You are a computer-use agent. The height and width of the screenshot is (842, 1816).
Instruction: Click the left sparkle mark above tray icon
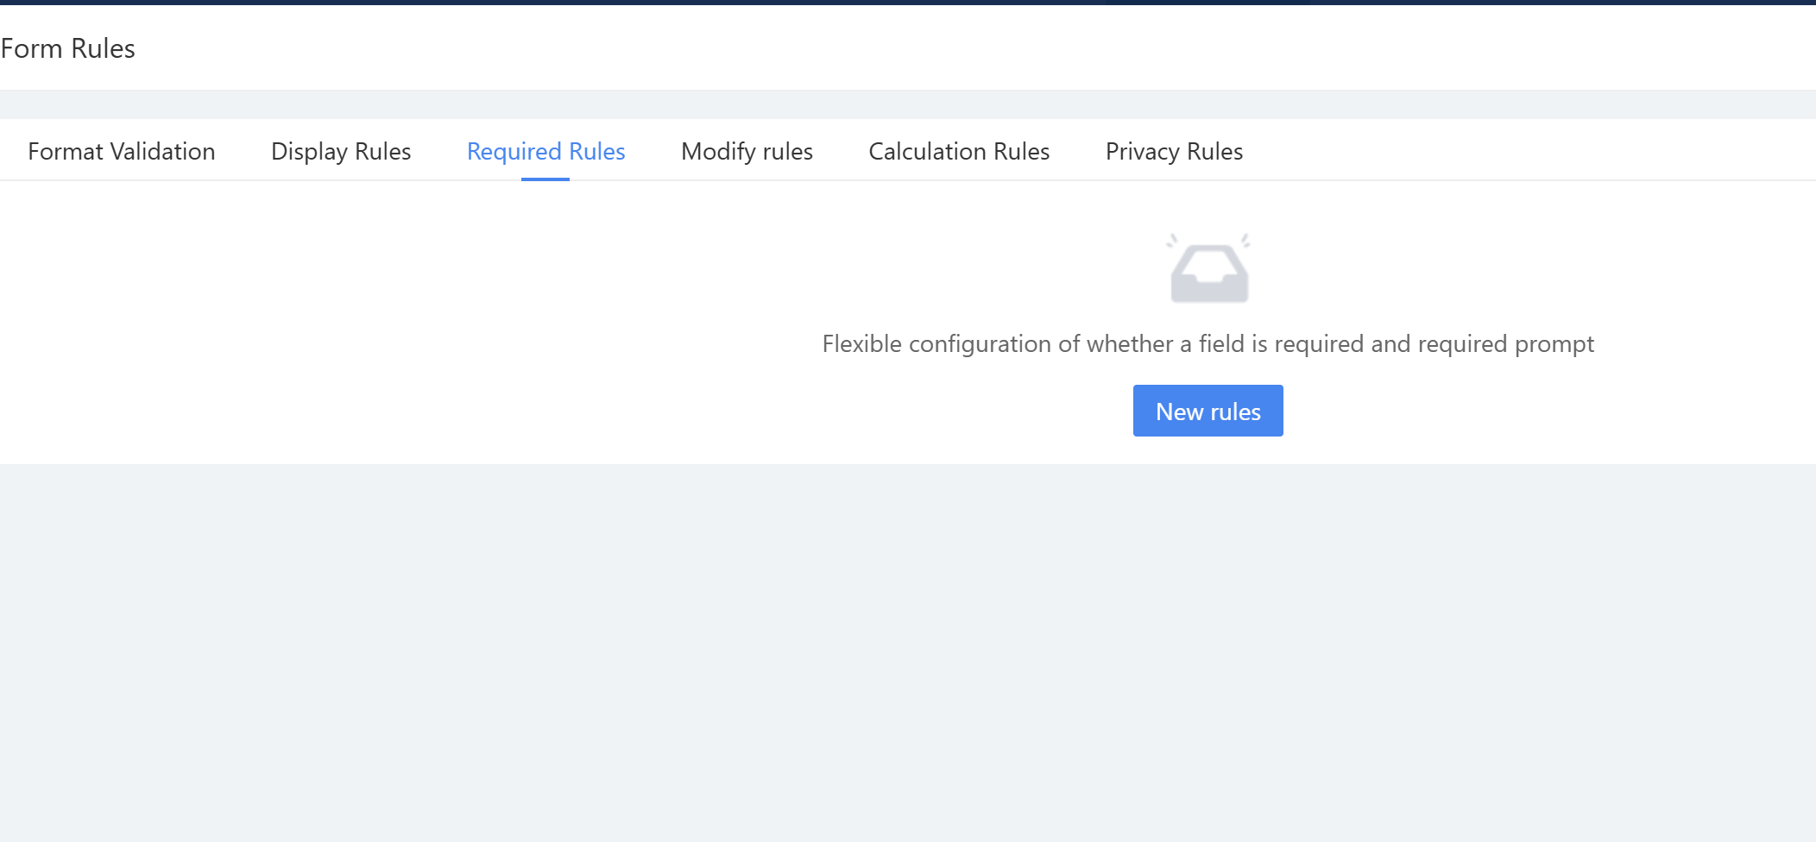pos(1172,240)
